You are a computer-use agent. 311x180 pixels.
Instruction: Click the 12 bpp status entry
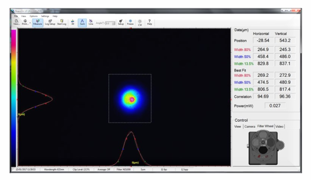click(184, 170)
